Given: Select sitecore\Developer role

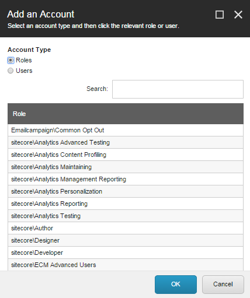Looking at the screenshot, I should tap(126, 253).
